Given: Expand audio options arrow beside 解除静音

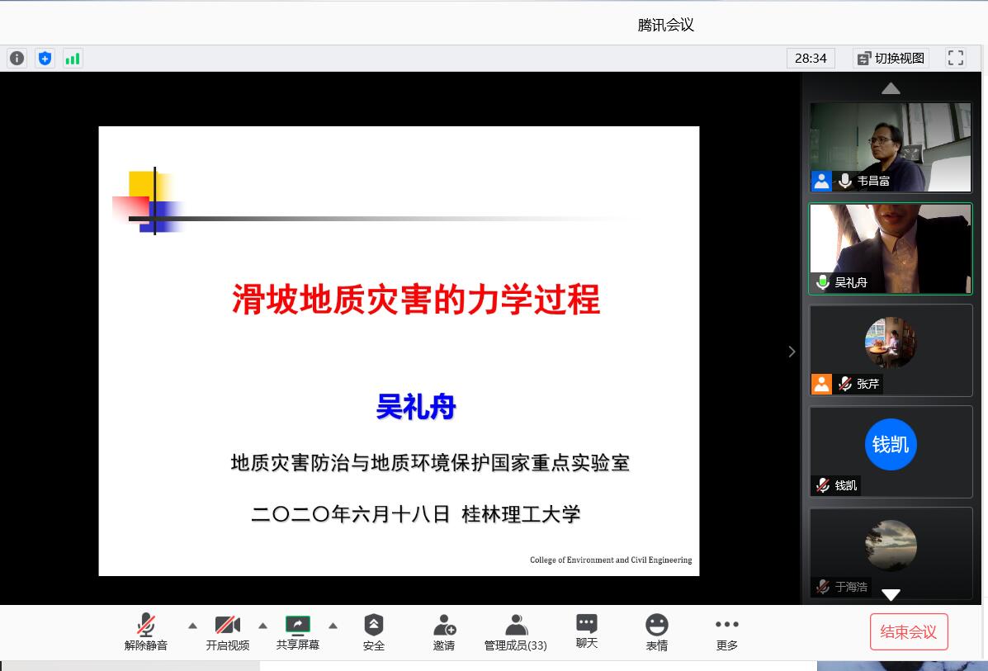Looking at the screenshot, I should coord(192,626).
